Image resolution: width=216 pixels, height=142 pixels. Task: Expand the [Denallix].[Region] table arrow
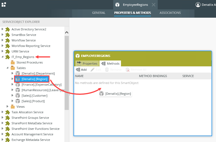tap(12, 79)
